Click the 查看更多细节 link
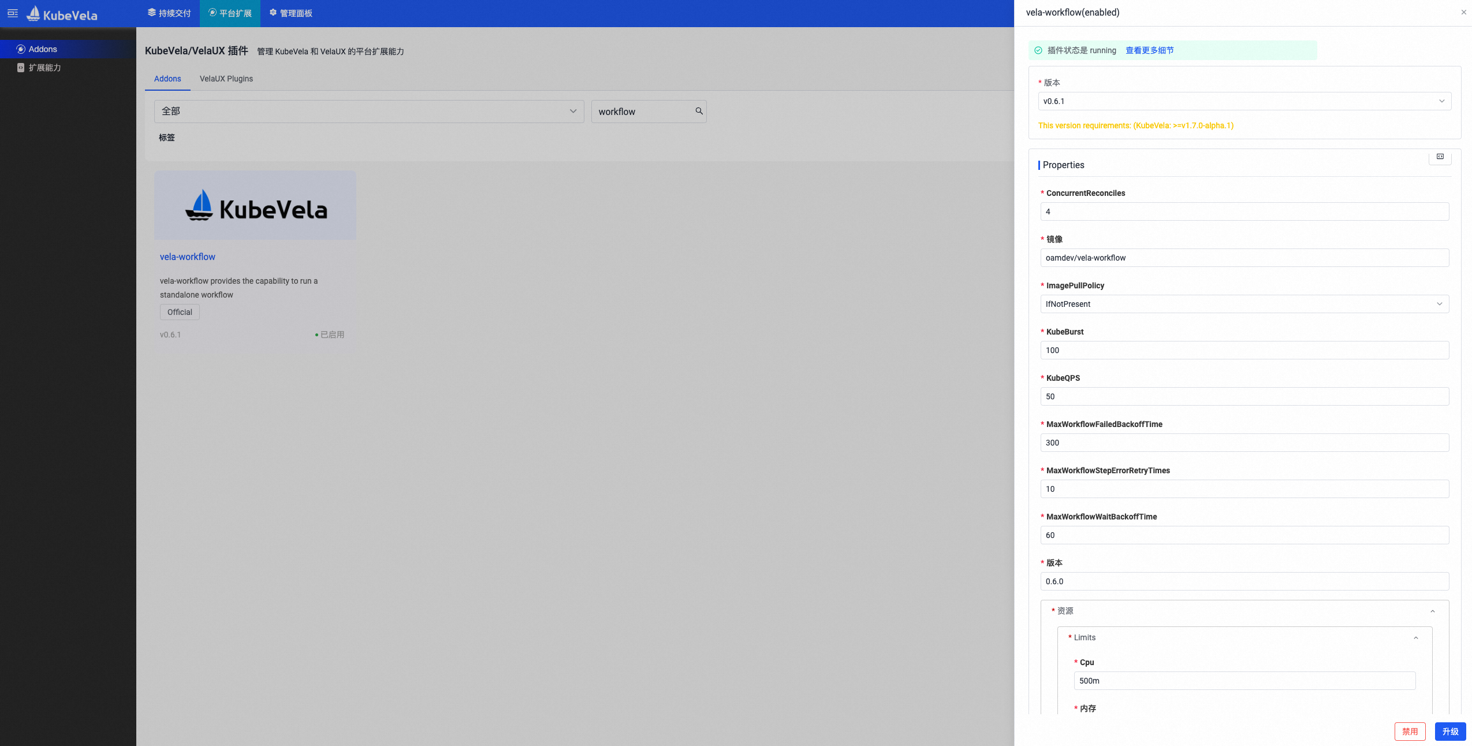Image resolution: width=1472 pixels, height=746 pixels. 1149,50
